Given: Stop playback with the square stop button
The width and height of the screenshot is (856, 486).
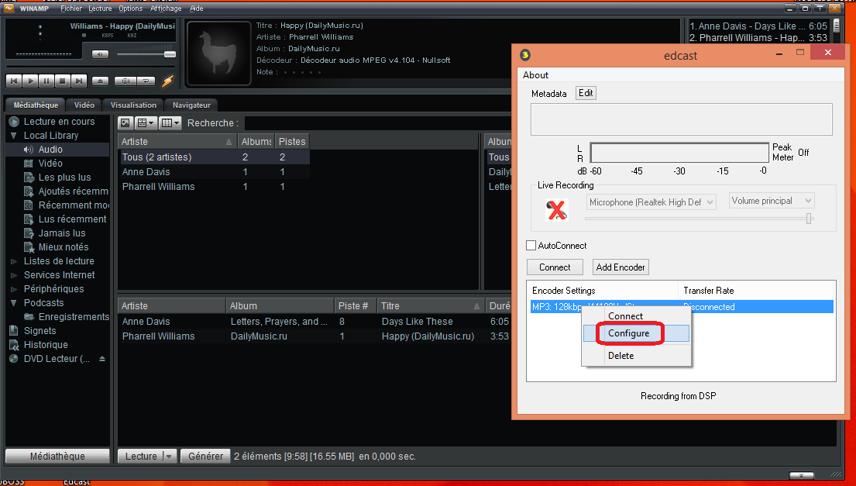Looking at the screenshot, I should click(x=62, y=81).
